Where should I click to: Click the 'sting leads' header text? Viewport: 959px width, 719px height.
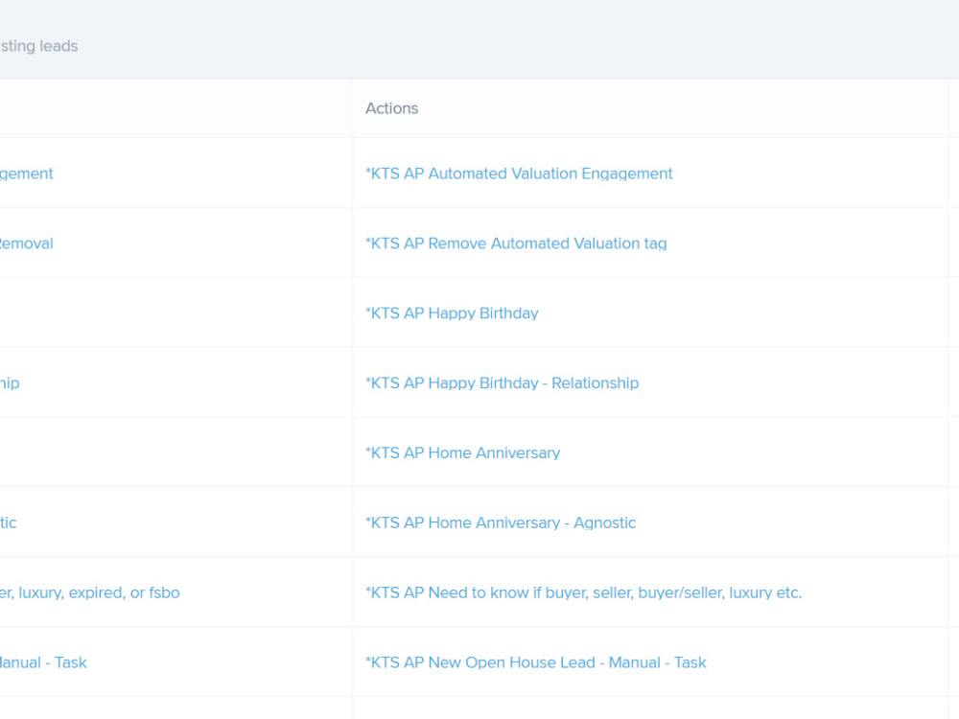pyautogui.click(x=39, y=46)
